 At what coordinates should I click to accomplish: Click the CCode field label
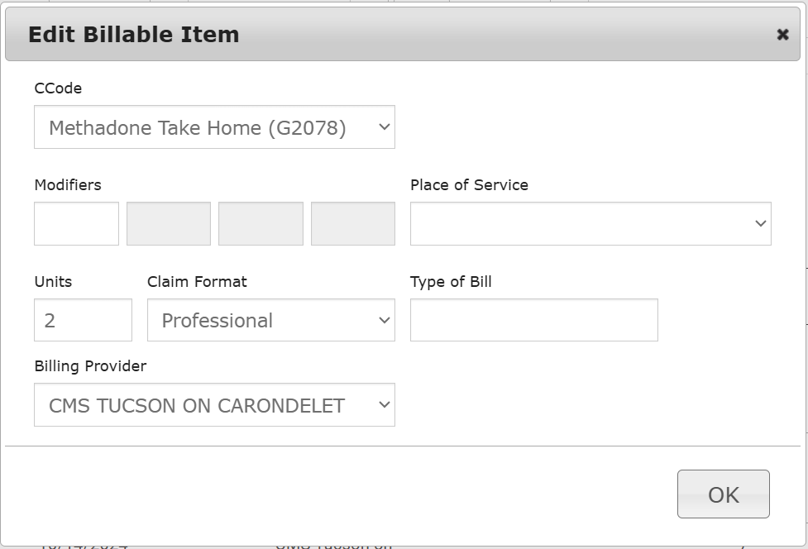tap(58, 88)
